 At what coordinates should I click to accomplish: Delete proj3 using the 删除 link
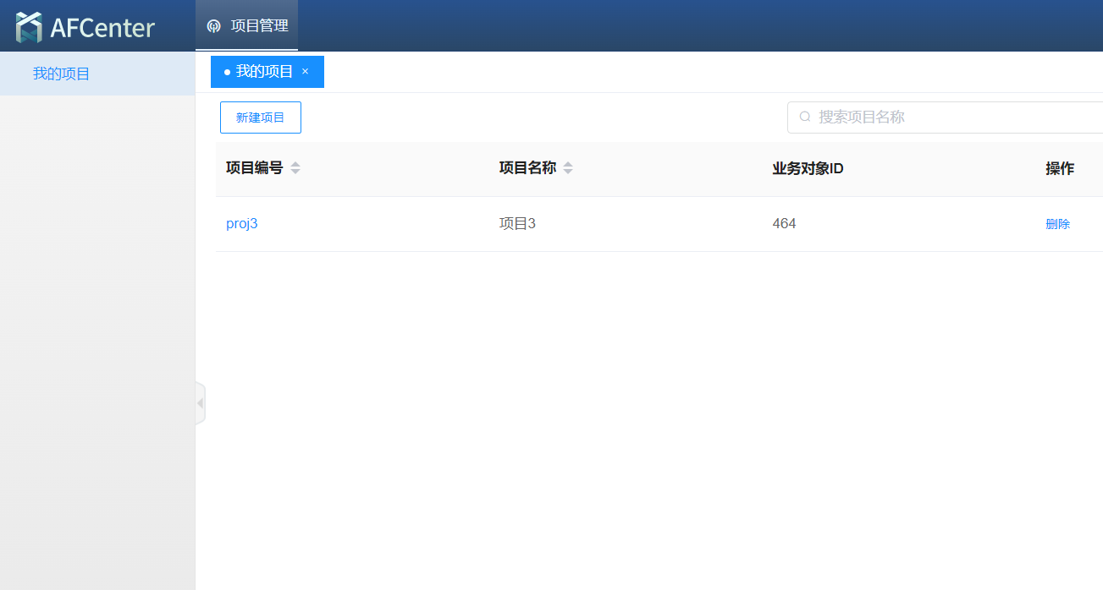(1057, 224)
